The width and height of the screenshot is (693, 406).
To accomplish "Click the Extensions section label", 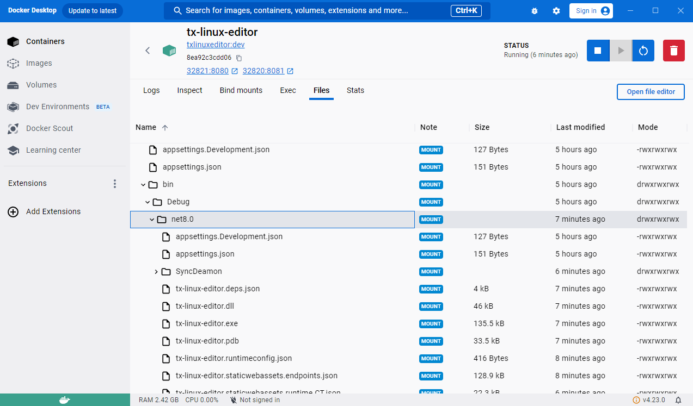I will 27,184.
